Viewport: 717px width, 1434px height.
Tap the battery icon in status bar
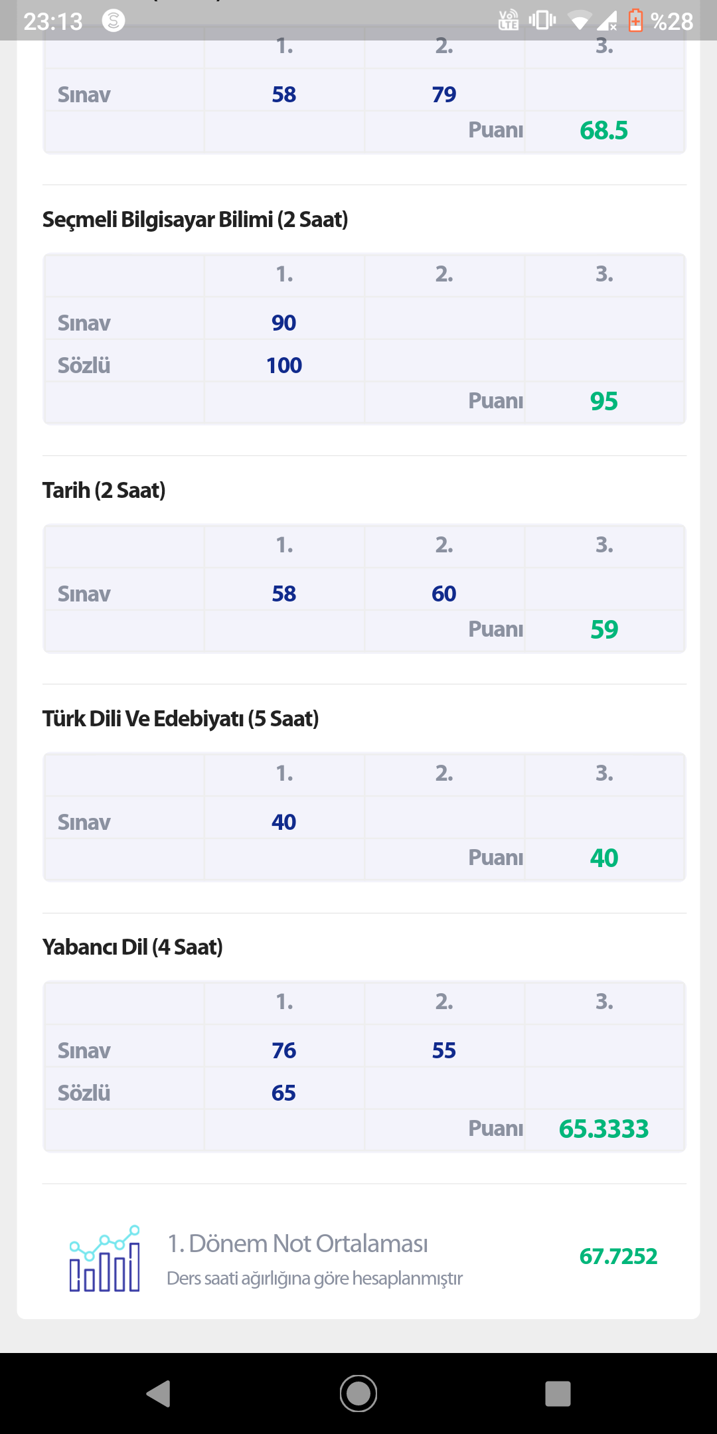click(x=635, y=21)
